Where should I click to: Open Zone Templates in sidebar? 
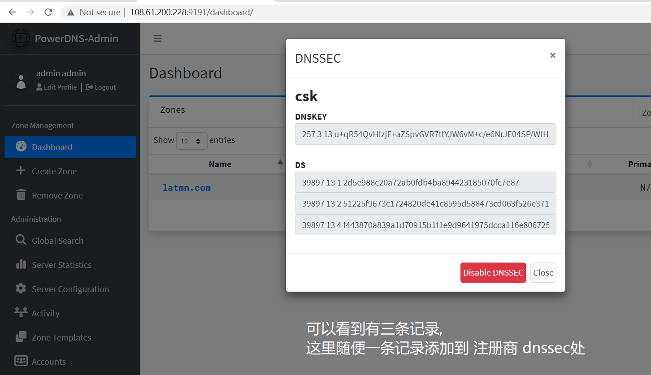point(61,337)
